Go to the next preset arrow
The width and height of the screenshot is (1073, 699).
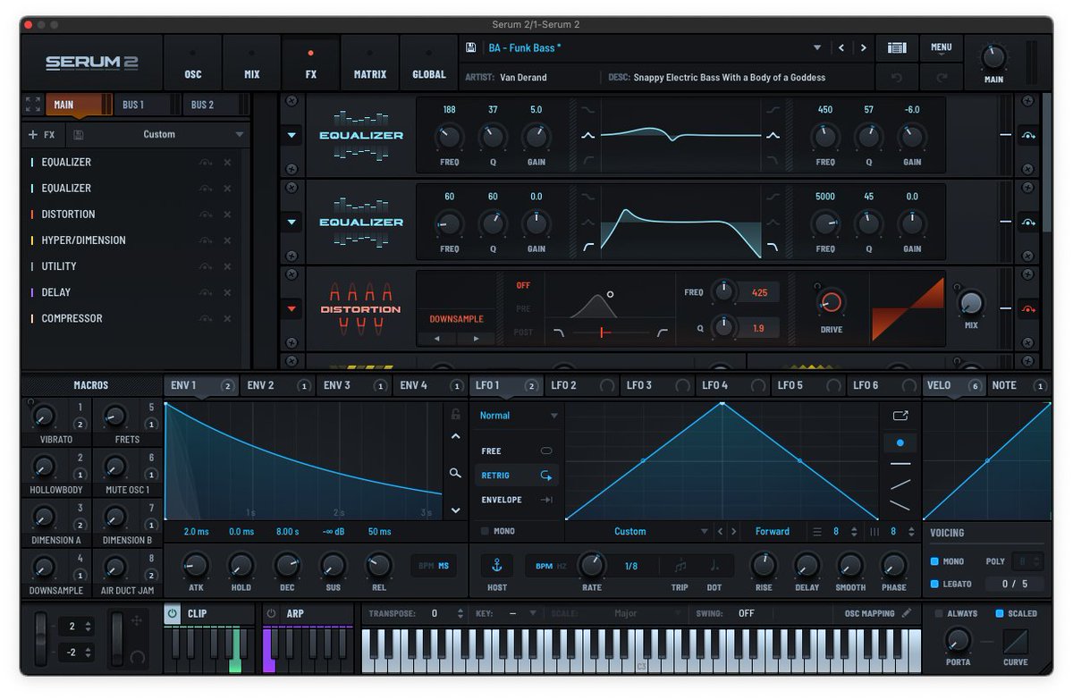(x=863, y=48)
